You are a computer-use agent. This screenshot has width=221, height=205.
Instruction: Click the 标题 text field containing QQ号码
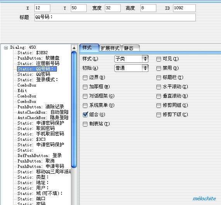(x=115, y=17)
